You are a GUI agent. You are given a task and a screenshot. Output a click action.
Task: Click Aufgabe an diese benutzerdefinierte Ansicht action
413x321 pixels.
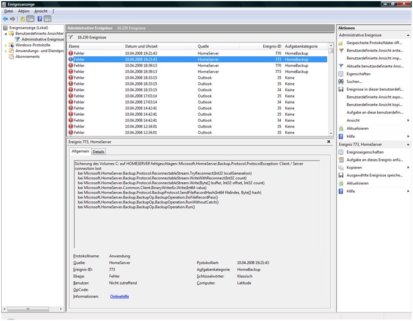pos(375,112)
